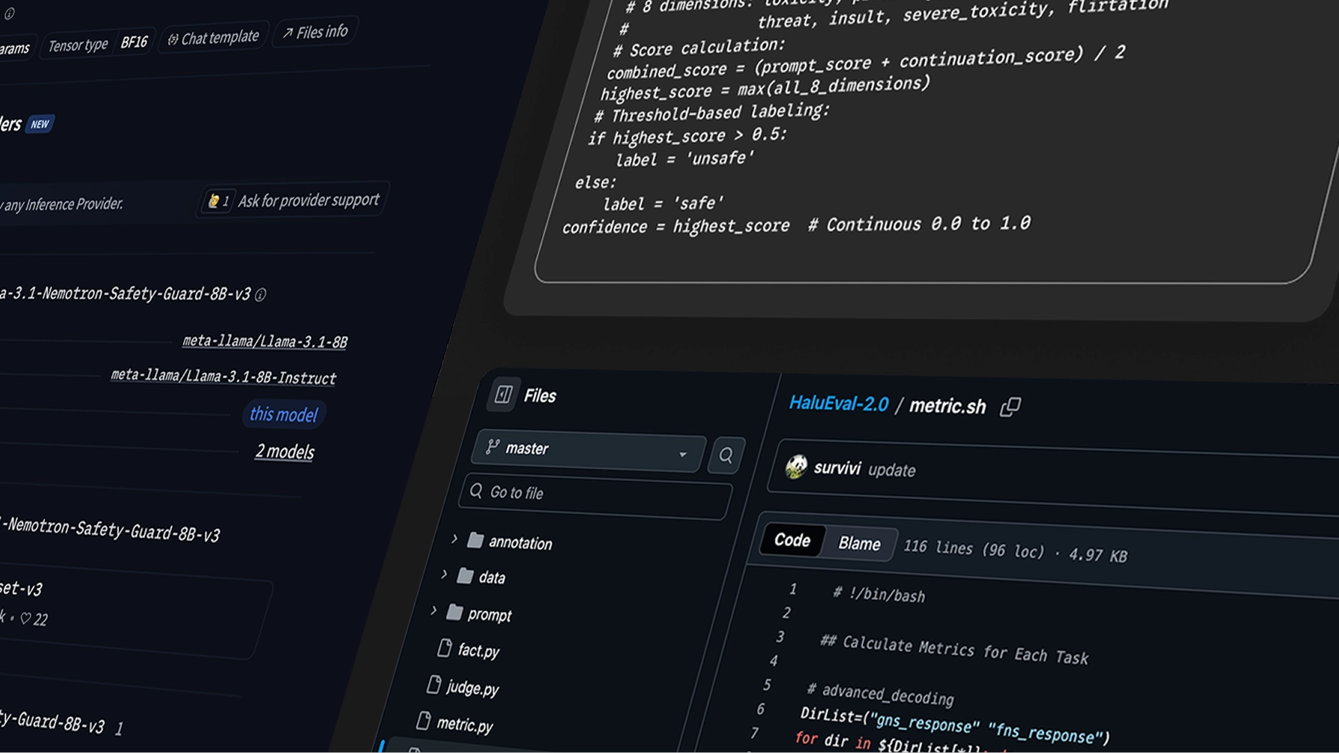This screenshot has width=1339, height=753.
Task: Click survivi username in commit row
Action: pyautogui.click(x=837, y=468)
